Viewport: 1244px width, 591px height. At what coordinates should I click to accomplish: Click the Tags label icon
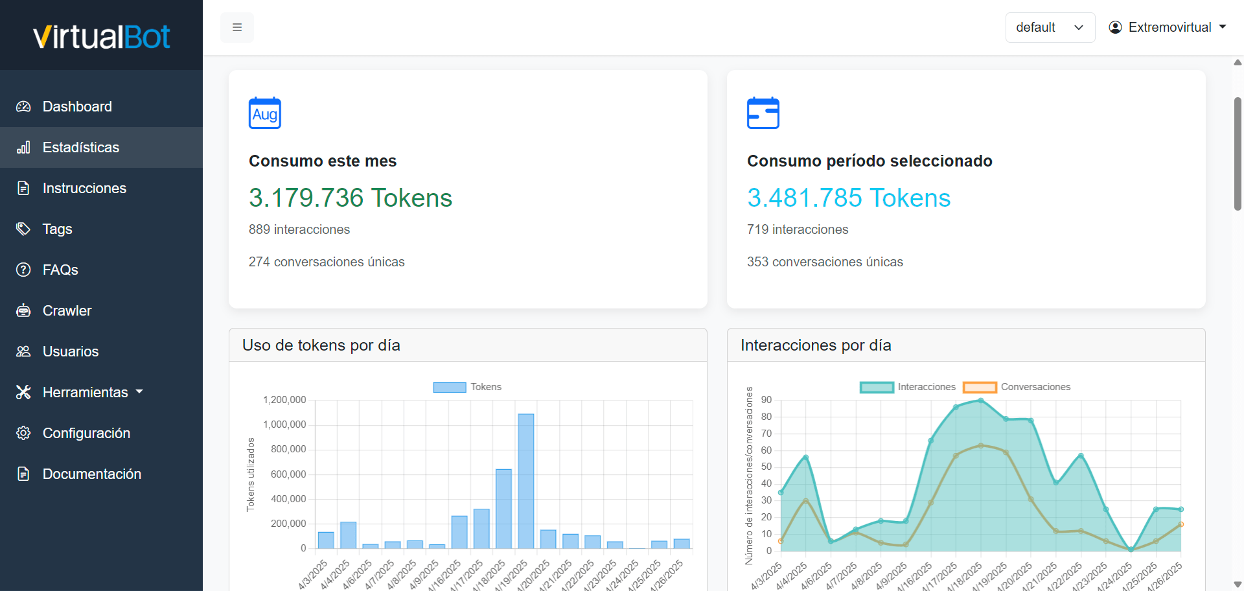[x=23, y=229]
